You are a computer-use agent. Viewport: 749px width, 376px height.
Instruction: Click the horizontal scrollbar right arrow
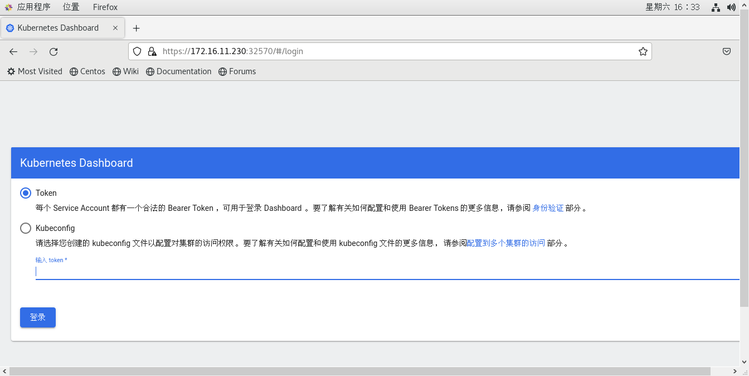735,371
